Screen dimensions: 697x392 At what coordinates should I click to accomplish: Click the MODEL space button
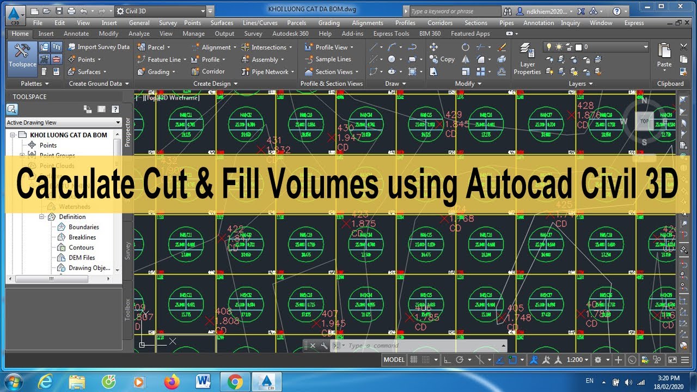394,360
